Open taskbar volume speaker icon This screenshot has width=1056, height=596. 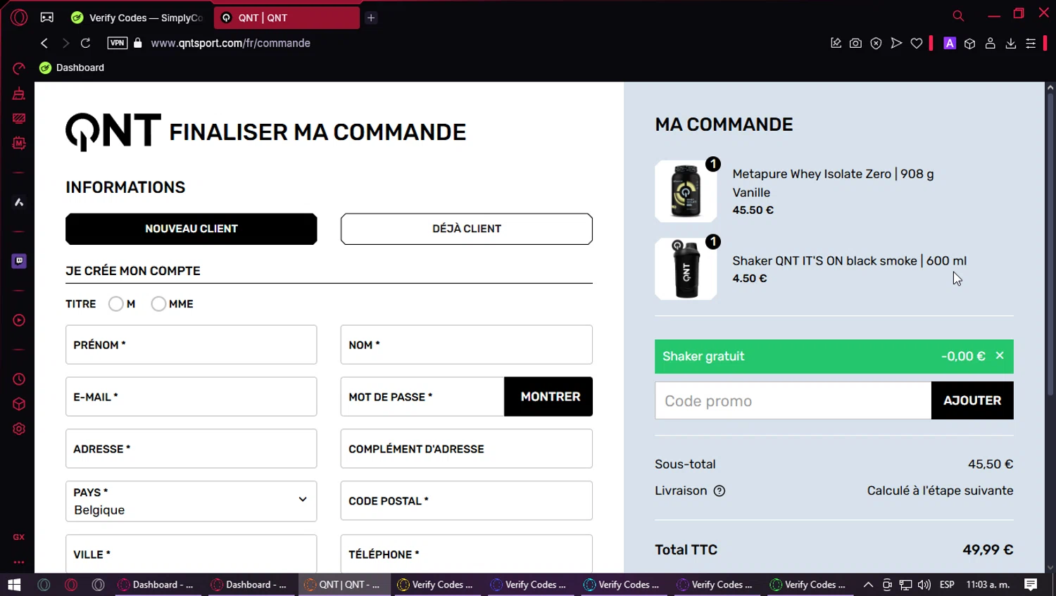click(x=924, y=585)
